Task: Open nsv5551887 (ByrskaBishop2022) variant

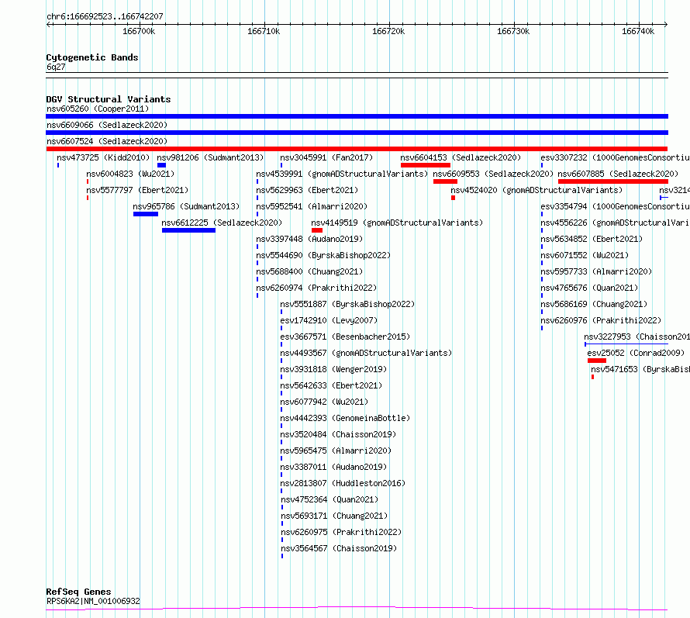Action: (347, 304)
